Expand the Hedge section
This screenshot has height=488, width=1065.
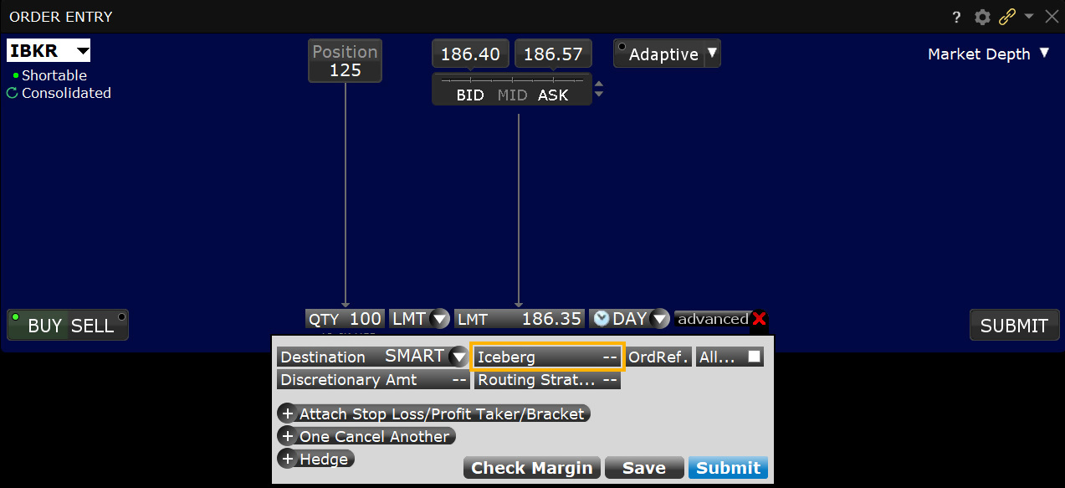coord(288,459)
